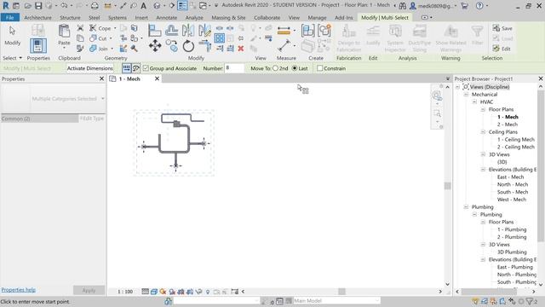
Task: Click the Autodesk App Store cart icon
Action: click(x=464, y=6)
